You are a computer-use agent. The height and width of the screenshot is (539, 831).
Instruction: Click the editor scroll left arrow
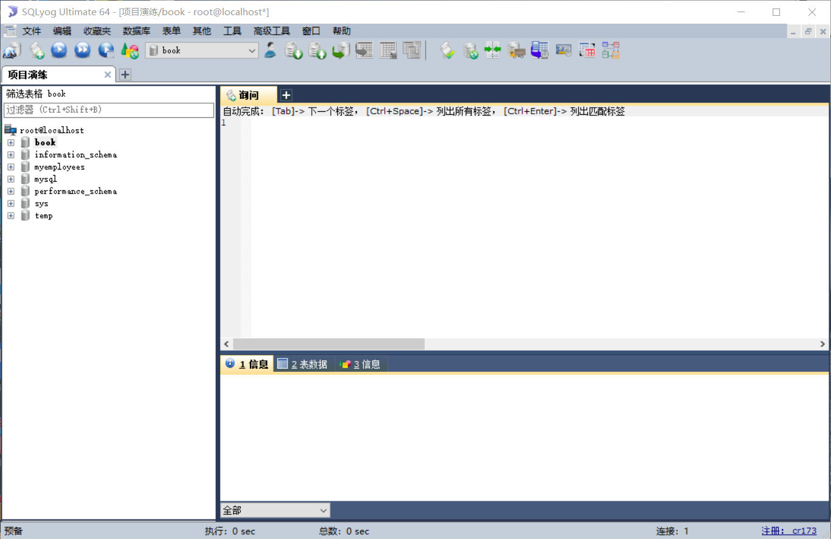point(226,344)
